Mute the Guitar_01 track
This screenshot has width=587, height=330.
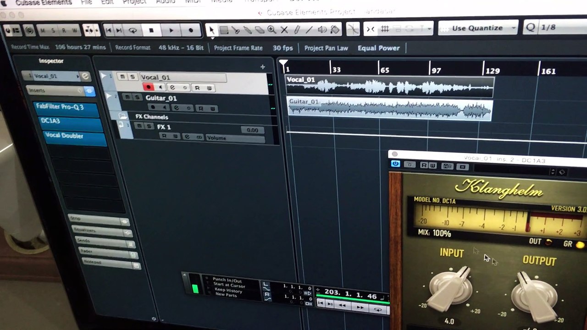(x=127, y=97)
